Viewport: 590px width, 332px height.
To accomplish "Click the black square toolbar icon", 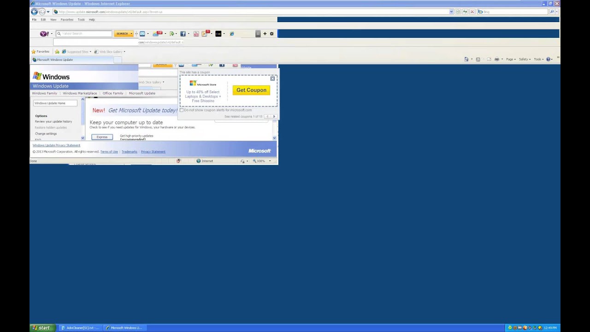I will click(x=218, y=34).
